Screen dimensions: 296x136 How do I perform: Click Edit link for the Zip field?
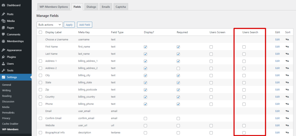(277, 90)
